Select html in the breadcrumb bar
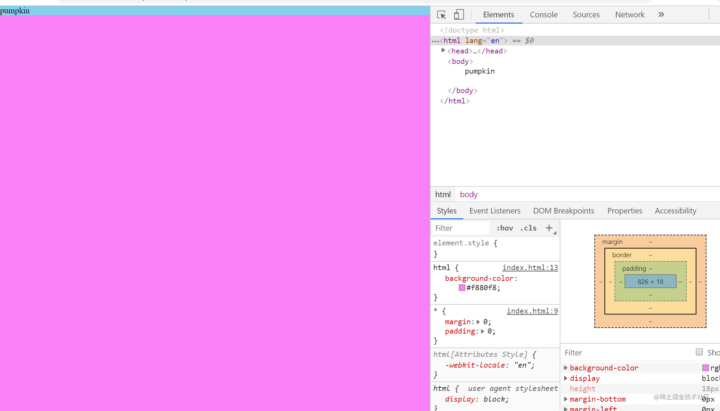Screen dimensions: 720x411 click(443, 194)
